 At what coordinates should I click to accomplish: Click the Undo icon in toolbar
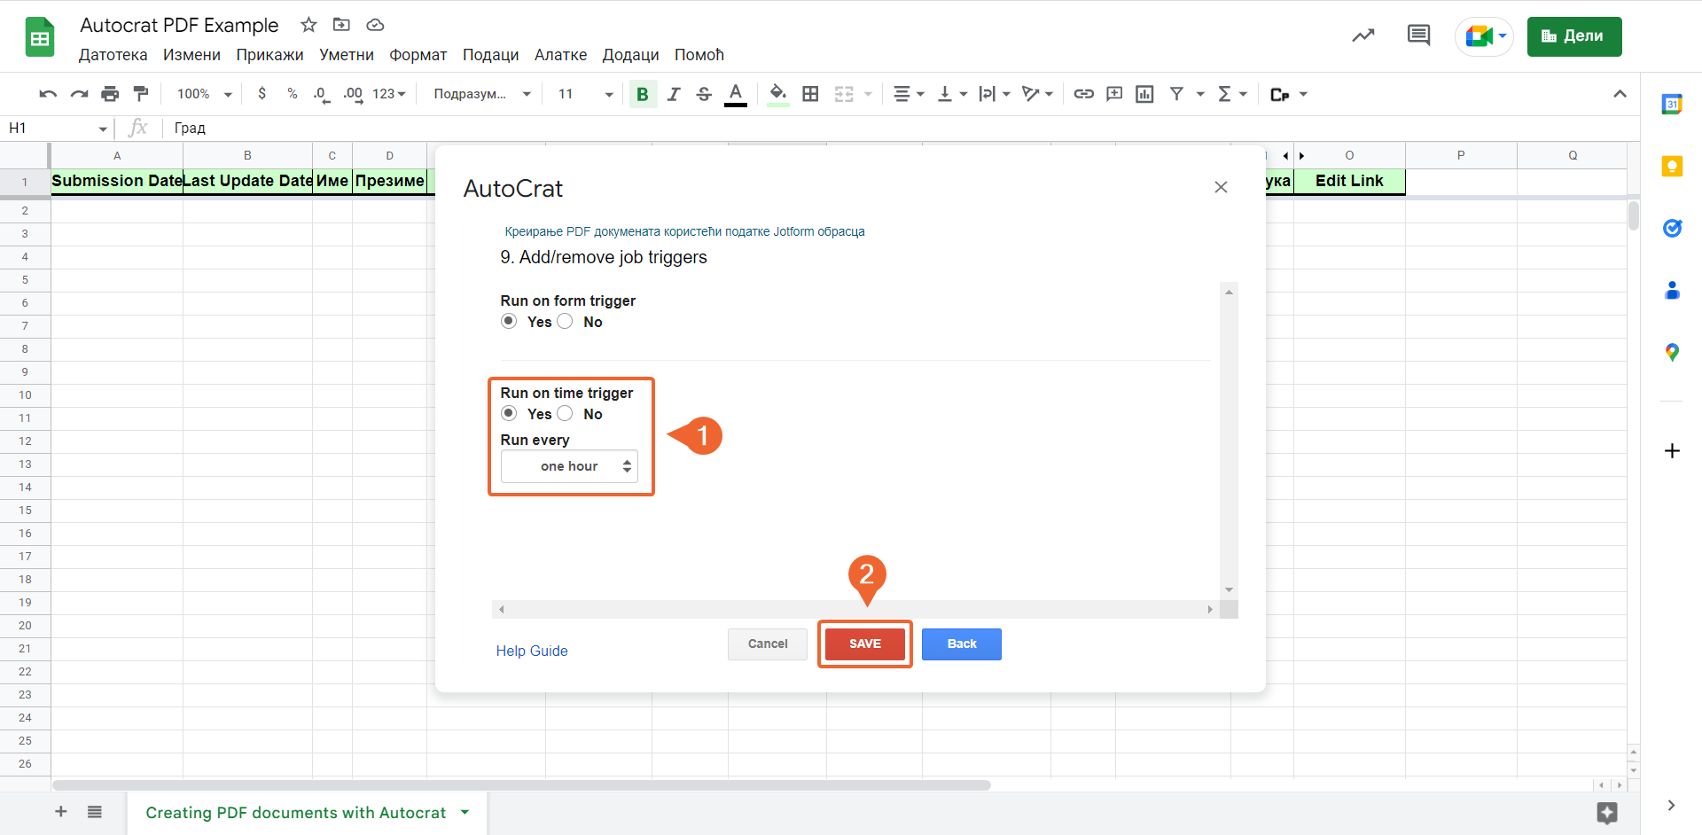coord(48,94)
